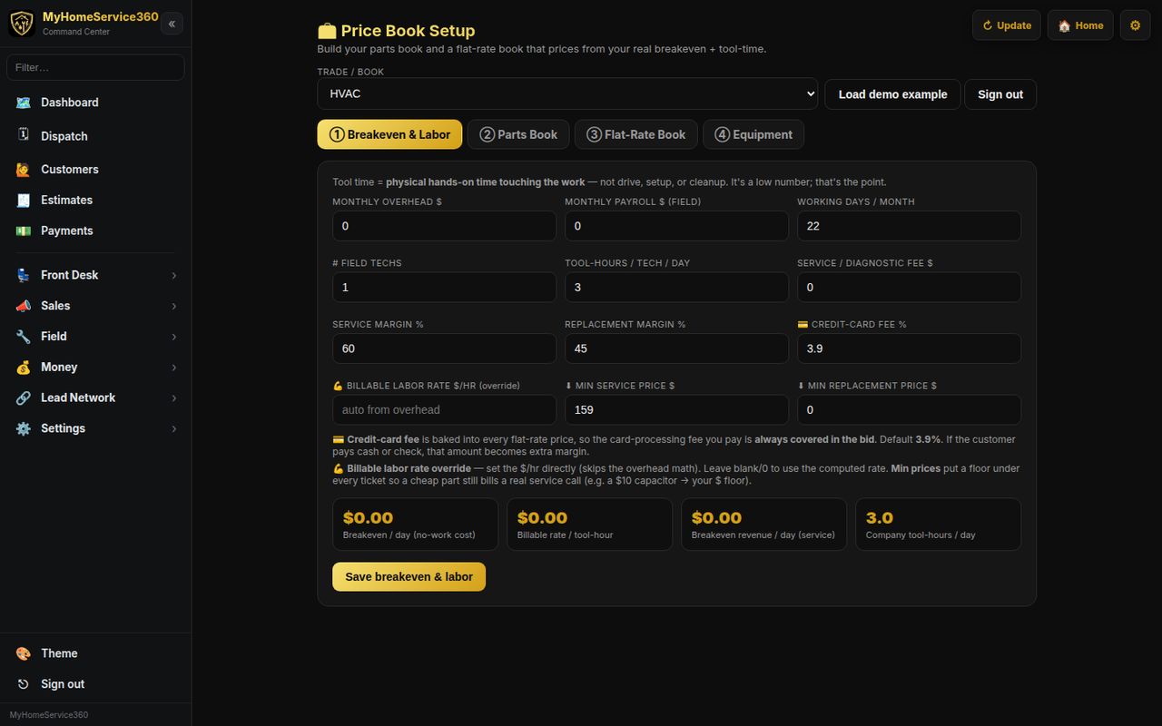
Task: Click the Front Desk icon in sidebar
Action: [x=24, y=275]
